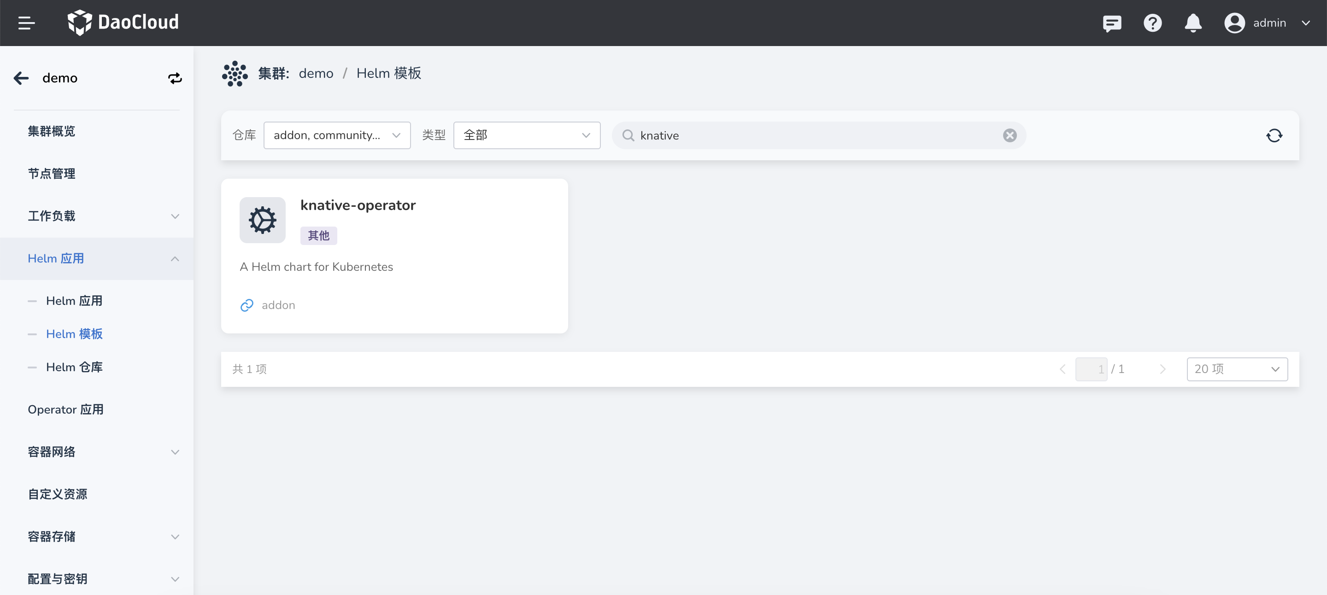The image size is (1327, 595).
Task: Open the knative-operator template title
Action: click(x=358, y=205)
